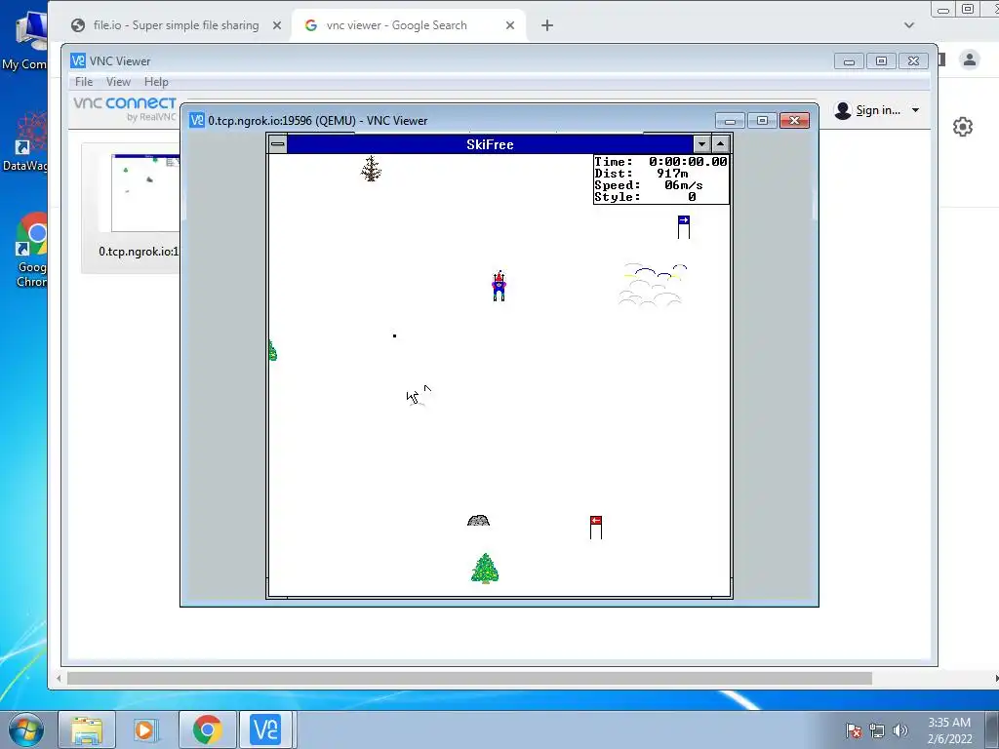Open the Help menu in VNC Viewer
This screenshot has width=999, height=749.
coord(156,82)
